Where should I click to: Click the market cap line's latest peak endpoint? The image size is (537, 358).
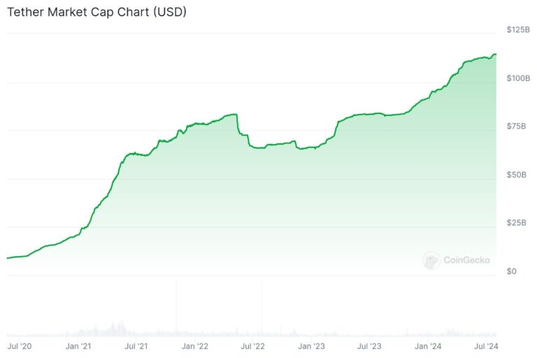495,54
